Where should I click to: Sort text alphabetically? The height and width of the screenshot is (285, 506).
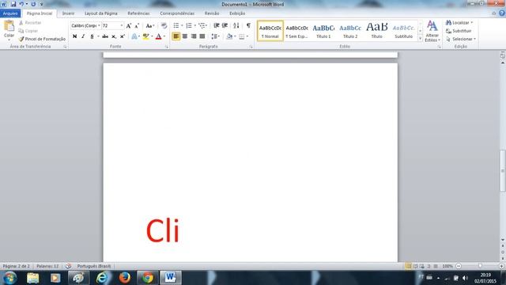point(236,25)
